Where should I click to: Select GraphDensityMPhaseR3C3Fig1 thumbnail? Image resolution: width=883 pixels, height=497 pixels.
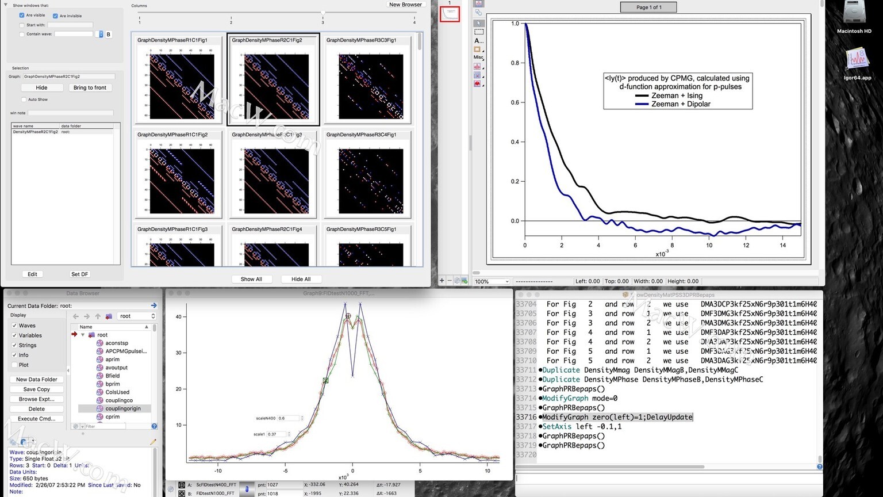point(368,79)
